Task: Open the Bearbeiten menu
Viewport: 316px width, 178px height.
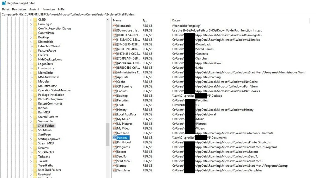Action: [19, 9]
